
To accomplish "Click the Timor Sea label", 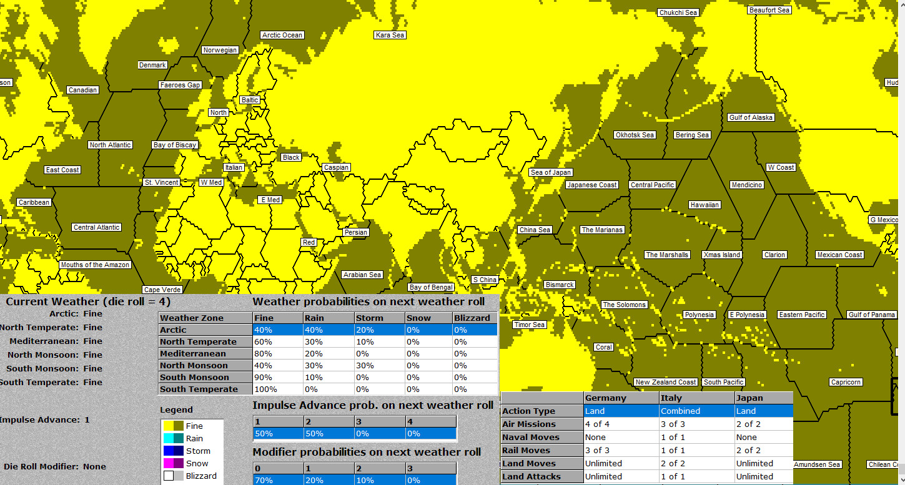I will point(530,325).
